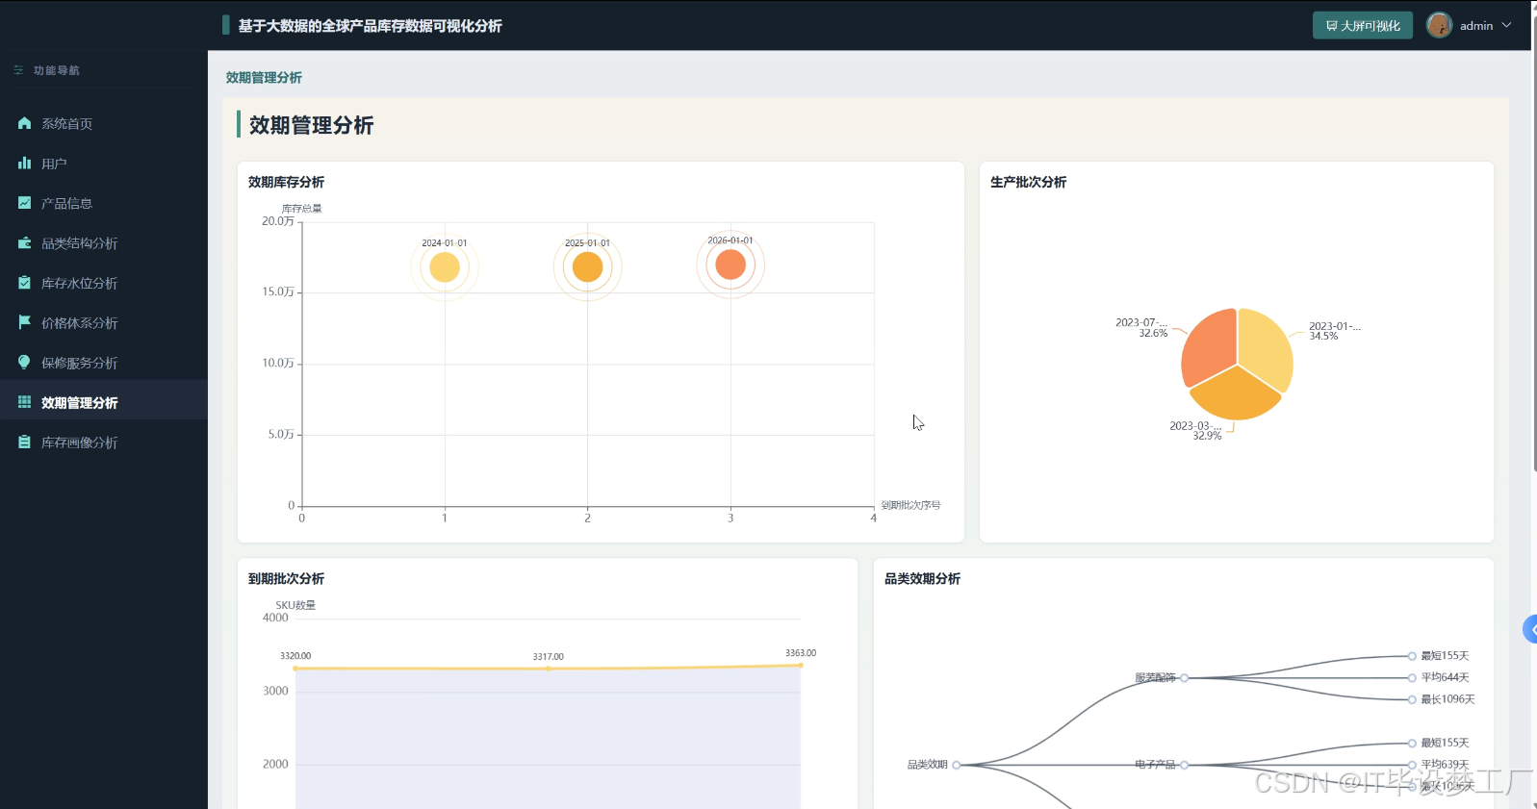The width and height of the screenshot is (1537, 809).
Task: Click the 3317.00 line data point
Action: point(549,669)
